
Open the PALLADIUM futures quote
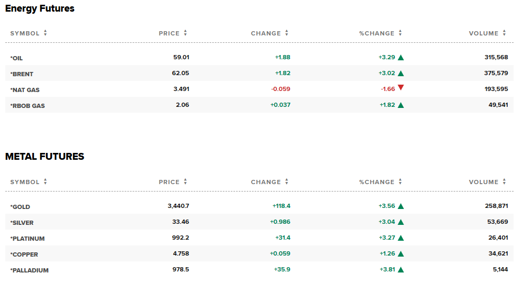tap(29, 271)
